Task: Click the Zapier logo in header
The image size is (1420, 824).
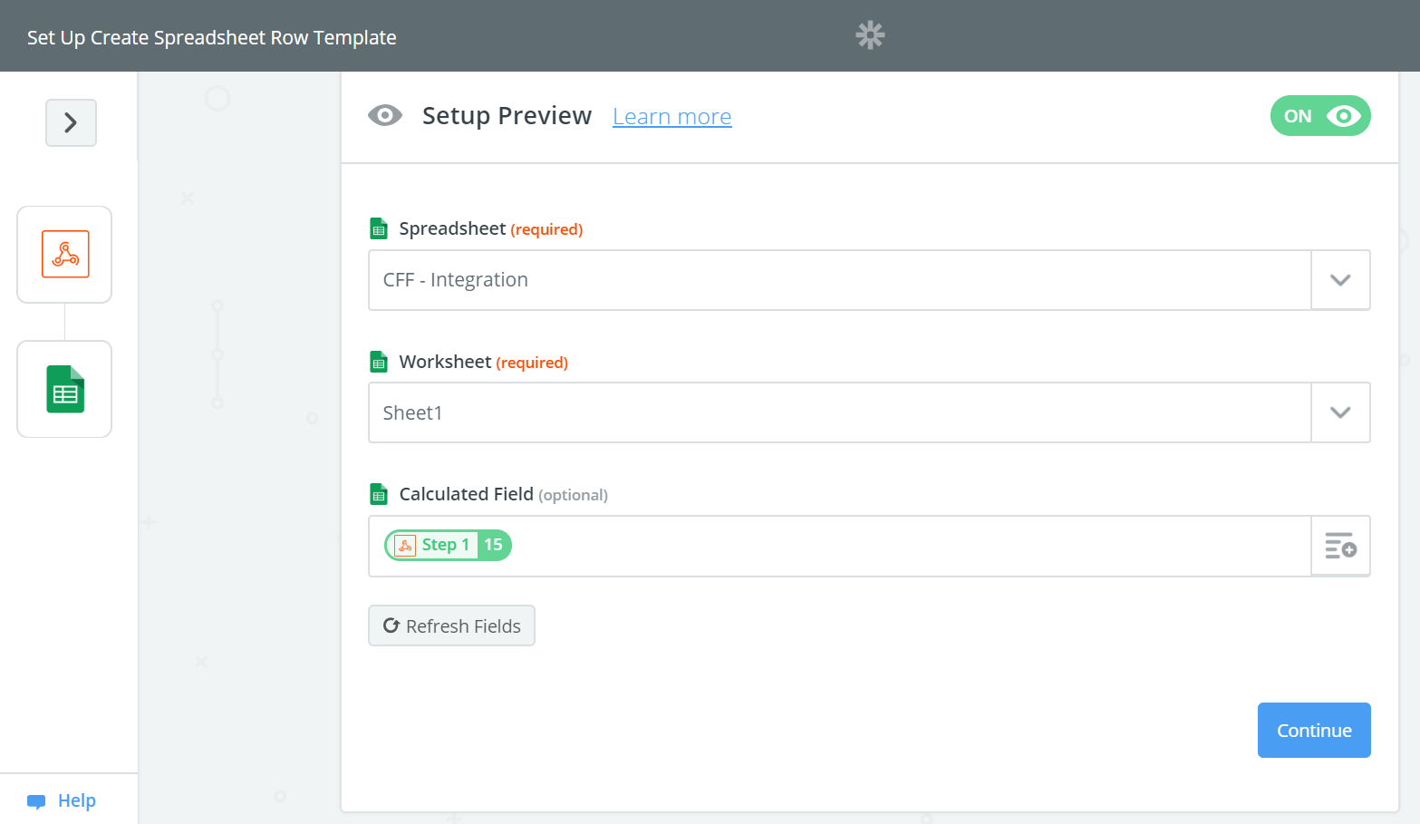Action: click(870, 35)
